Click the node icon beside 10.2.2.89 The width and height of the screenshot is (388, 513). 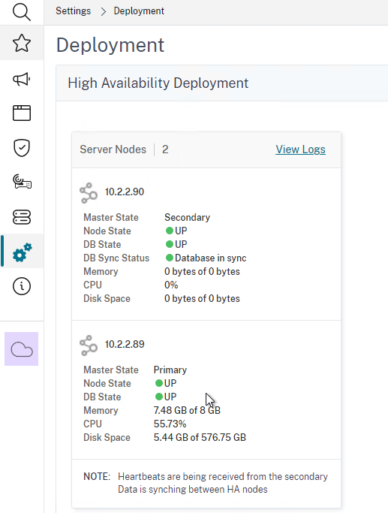pyautogui.click(x=89, y=346)
